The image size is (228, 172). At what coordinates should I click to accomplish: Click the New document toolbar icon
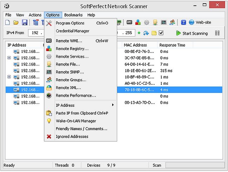pos(8,22)
